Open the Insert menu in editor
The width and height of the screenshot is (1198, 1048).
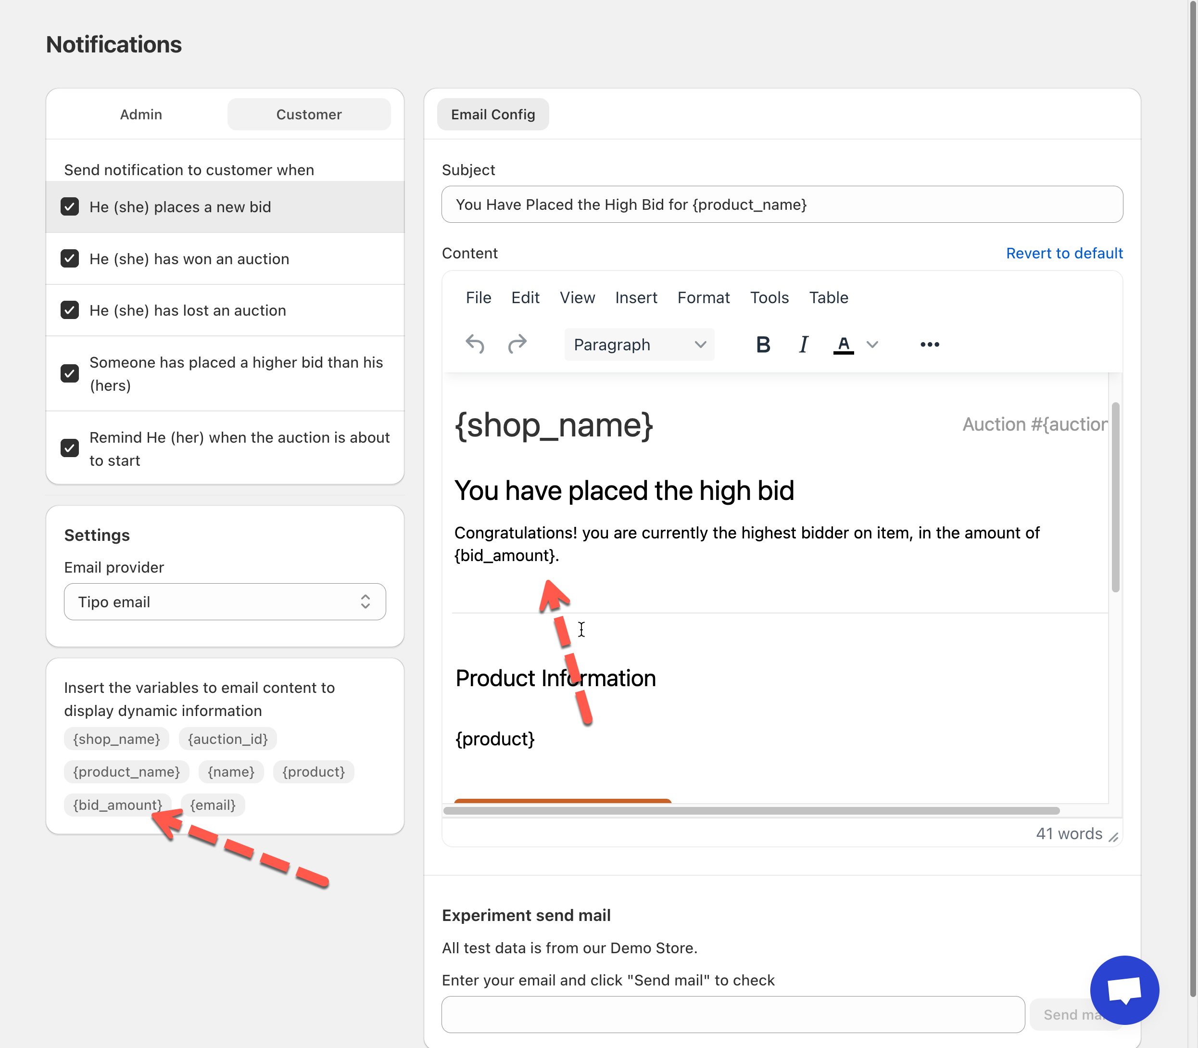click(636, 298)
